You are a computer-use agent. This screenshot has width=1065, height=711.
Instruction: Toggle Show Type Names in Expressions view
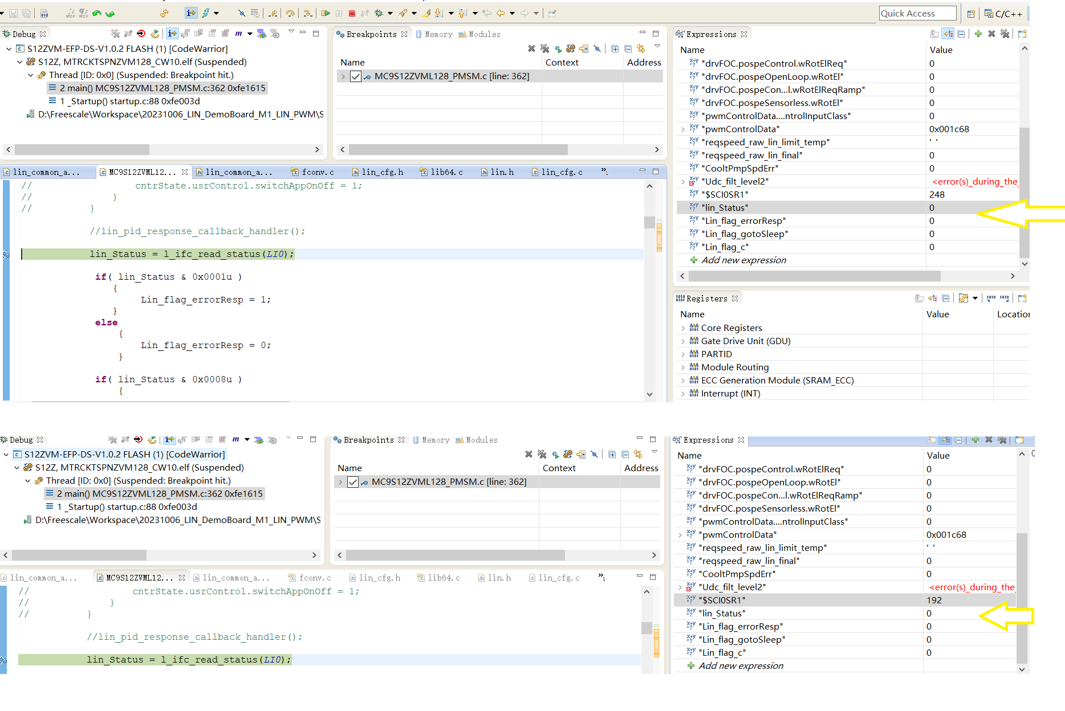pyautogui.click(x=934, y=34)
